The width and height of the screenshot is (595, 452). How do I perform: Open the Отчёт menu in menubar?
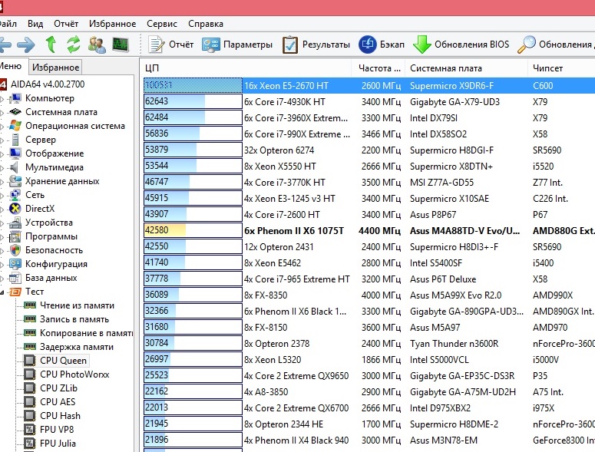[x=66, y=24]
